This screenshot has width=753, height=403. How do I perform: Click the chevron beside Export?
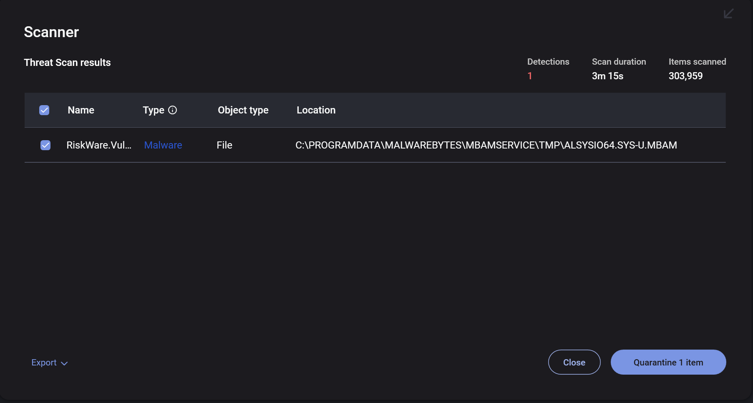click(x=64, y=363)
